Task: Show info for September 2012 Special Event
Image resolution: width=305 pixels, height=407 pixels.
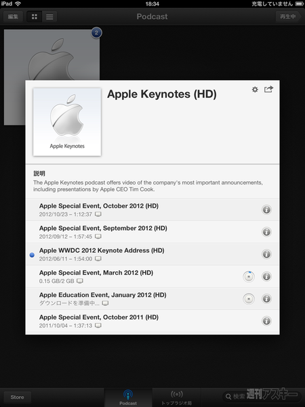Action: click(x=266, y=232)
